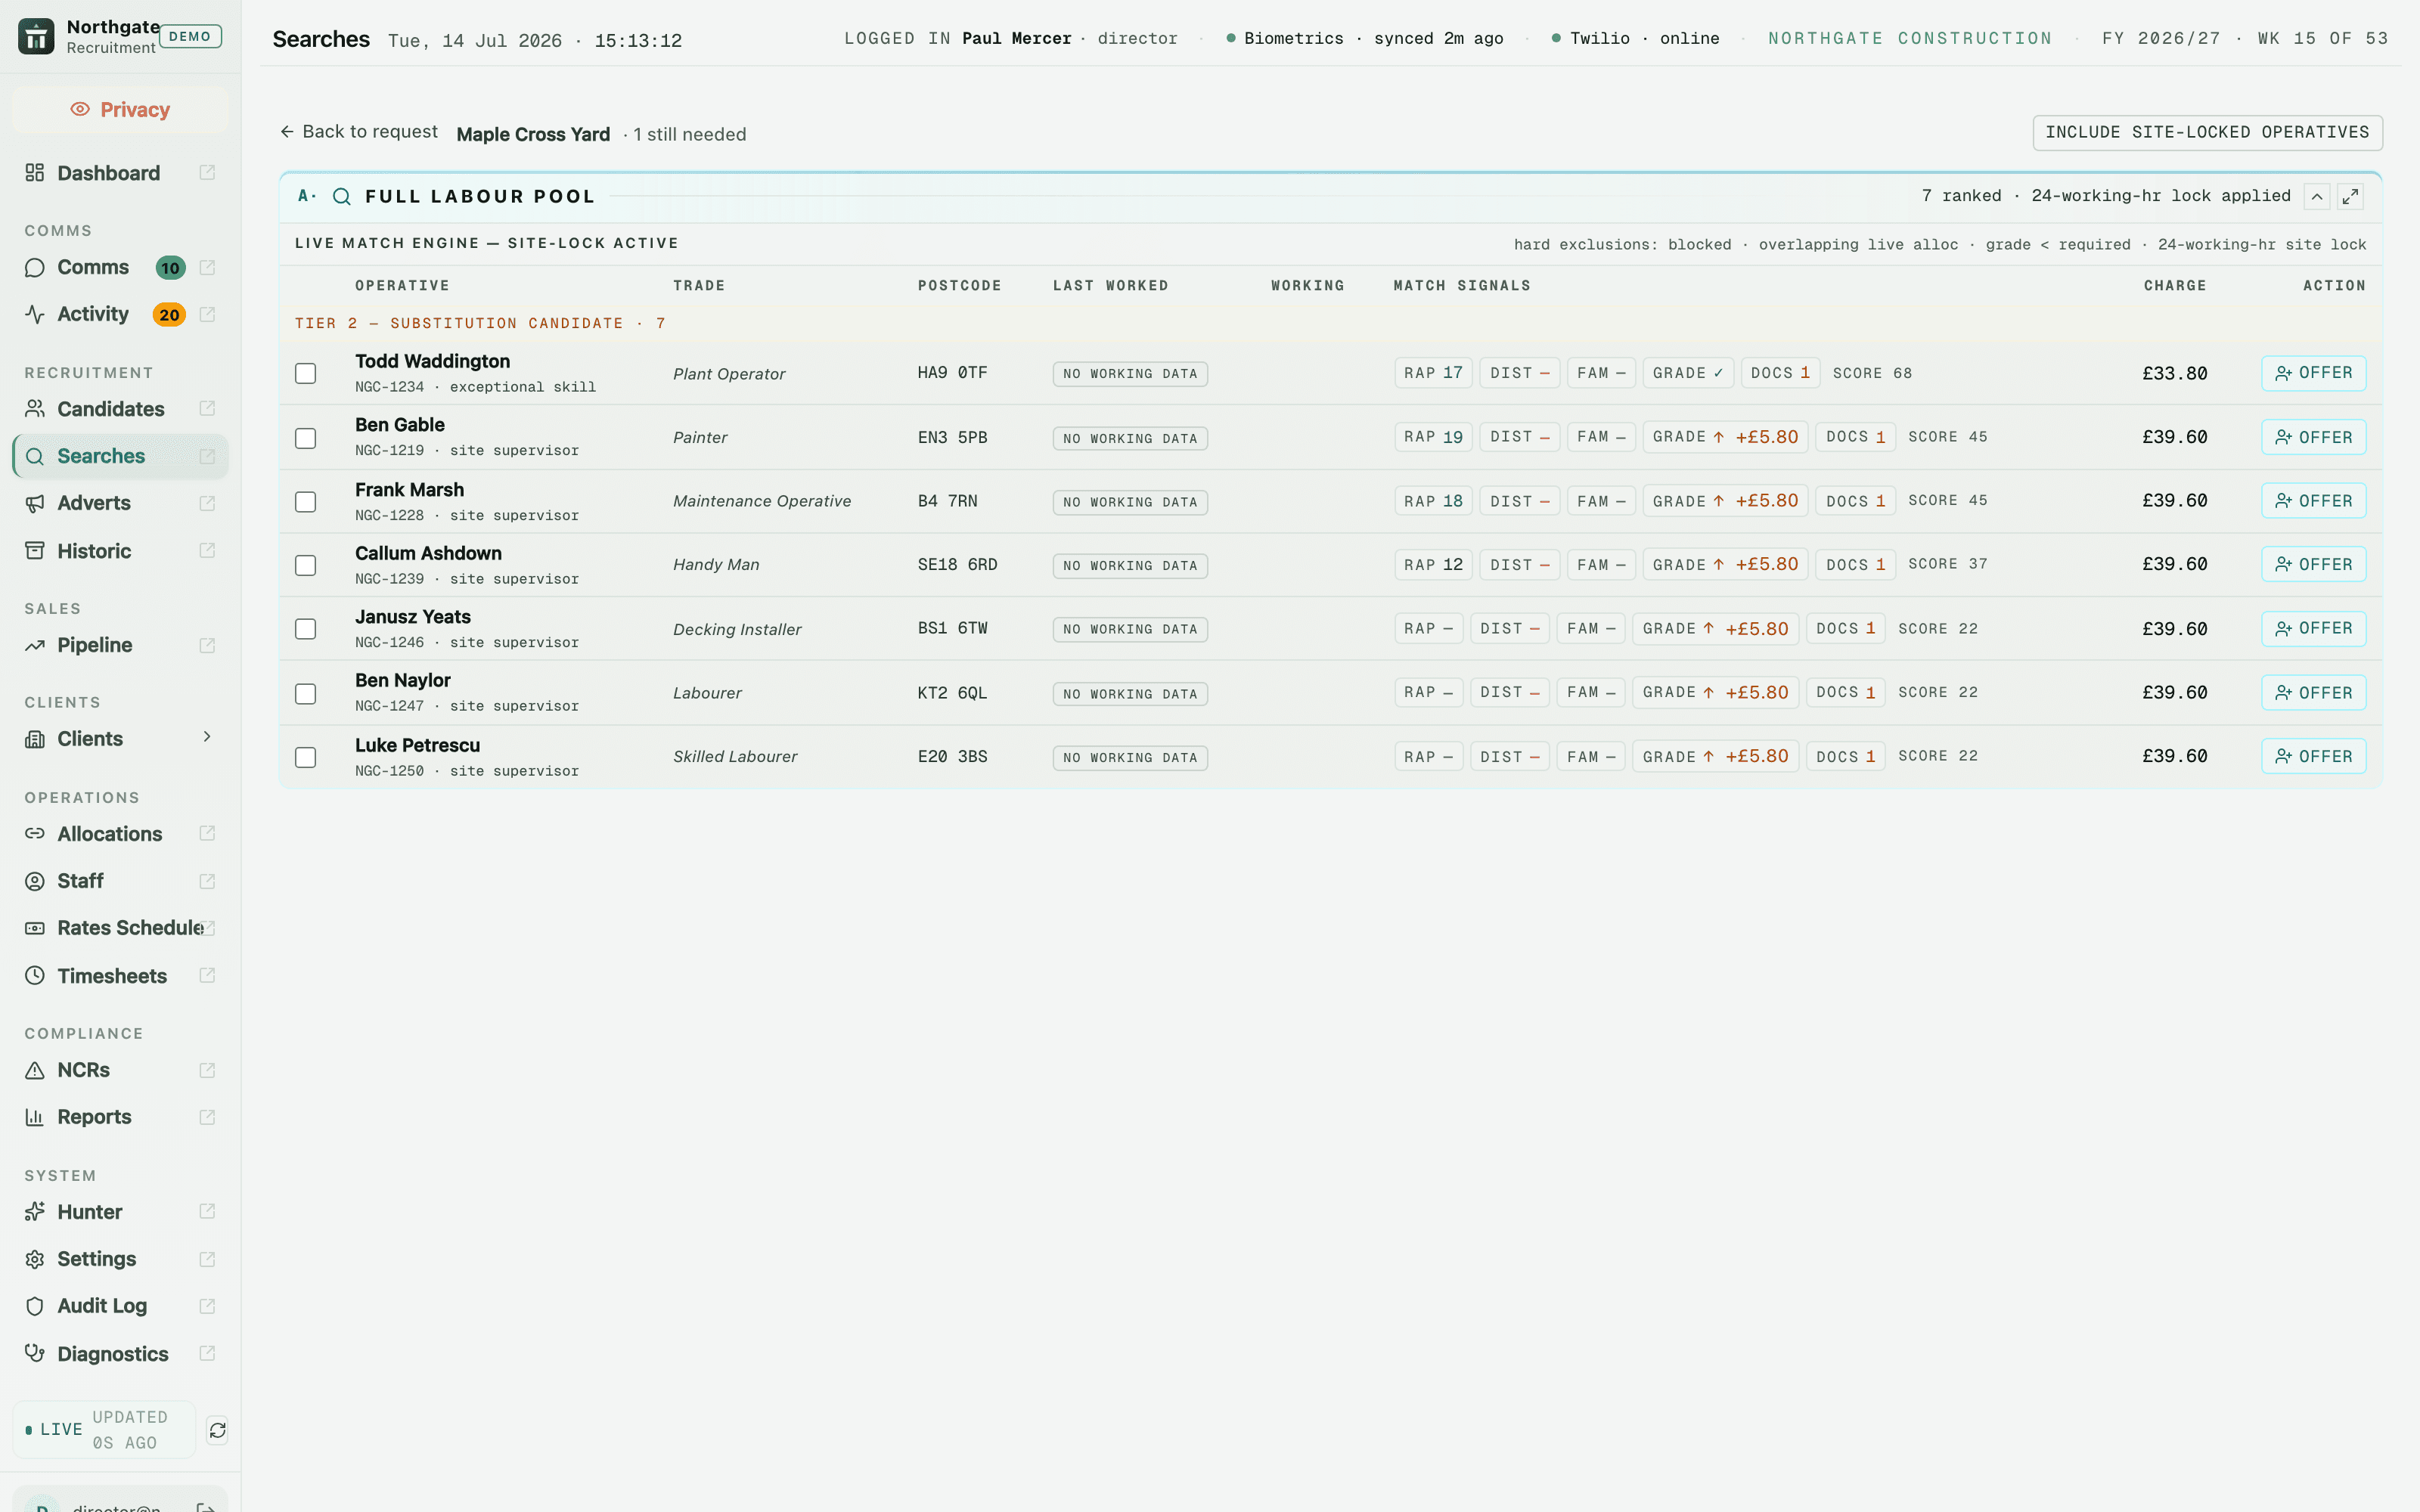Offer job to Ben Gable

(2313, 437)
